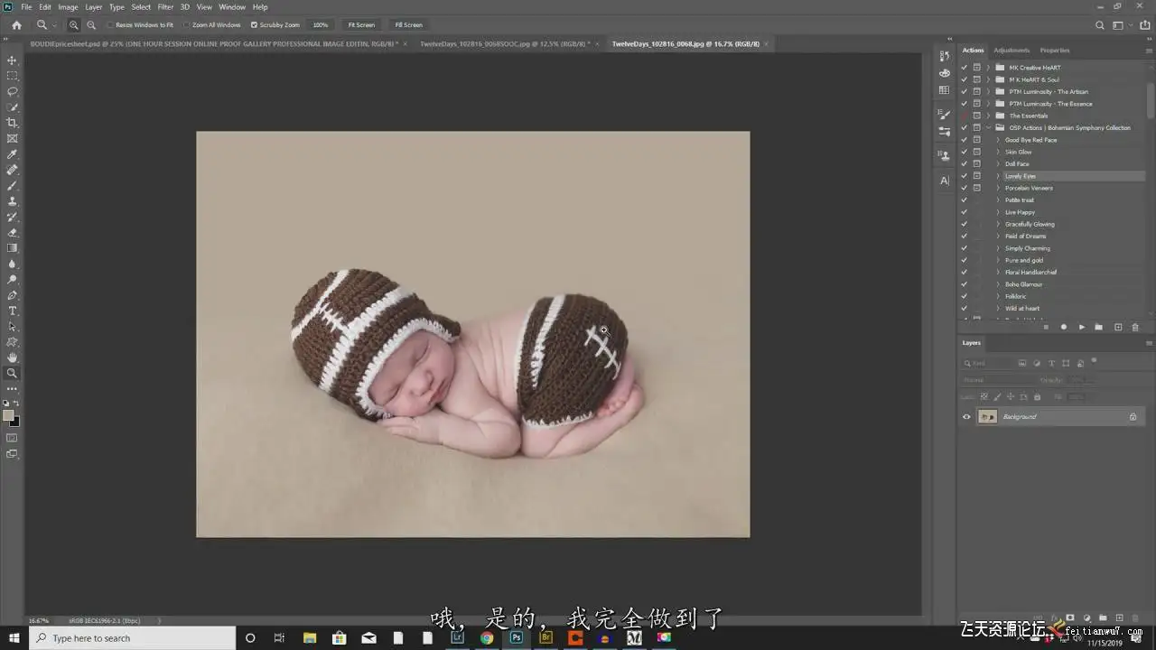The image size is (1156, 650).
Task: Open the File menu
Action: click(x=26, y=7)
